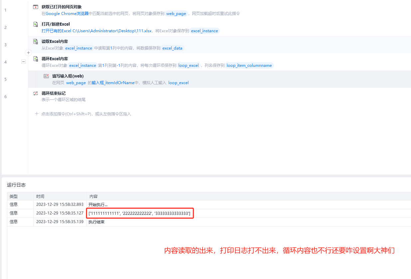Click 点击添加指令 to add a command
Screen dimensions: 411x279
83,114
